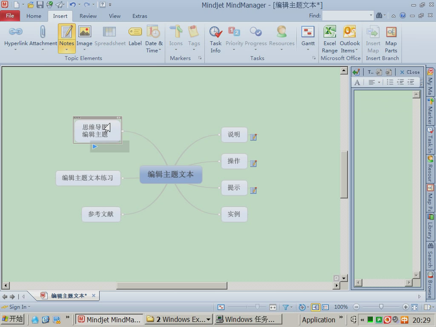Toggle Map View button in status bar

(x=316, y=307)
